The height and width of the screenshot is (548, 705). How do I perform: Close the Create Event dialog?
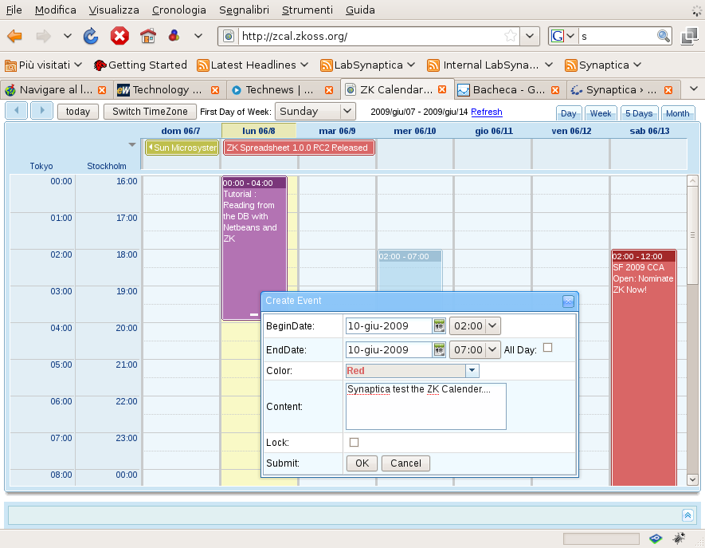coord(568,302)
